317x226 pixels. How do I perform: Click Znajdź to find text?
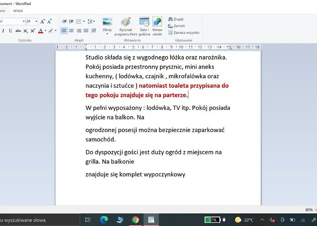coord(176,19)
